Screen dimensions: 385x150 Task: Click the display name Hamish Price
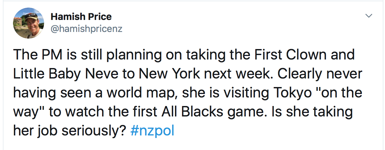[x=81, y=17]
